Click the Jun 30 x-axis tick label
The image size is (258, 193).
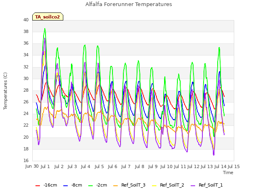[x=32, y=166]
